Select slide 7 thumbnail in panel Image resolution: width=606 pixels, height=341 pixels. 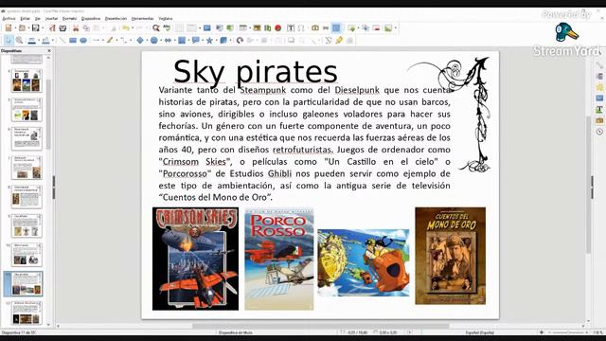pos(27,168)
